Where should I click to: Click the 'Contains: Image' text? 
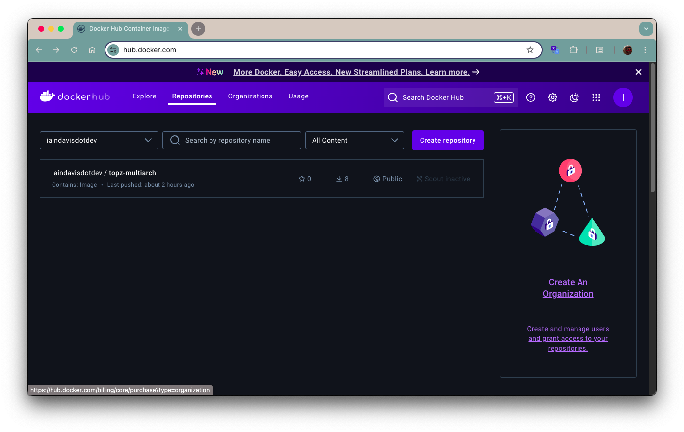click(74, 185)
